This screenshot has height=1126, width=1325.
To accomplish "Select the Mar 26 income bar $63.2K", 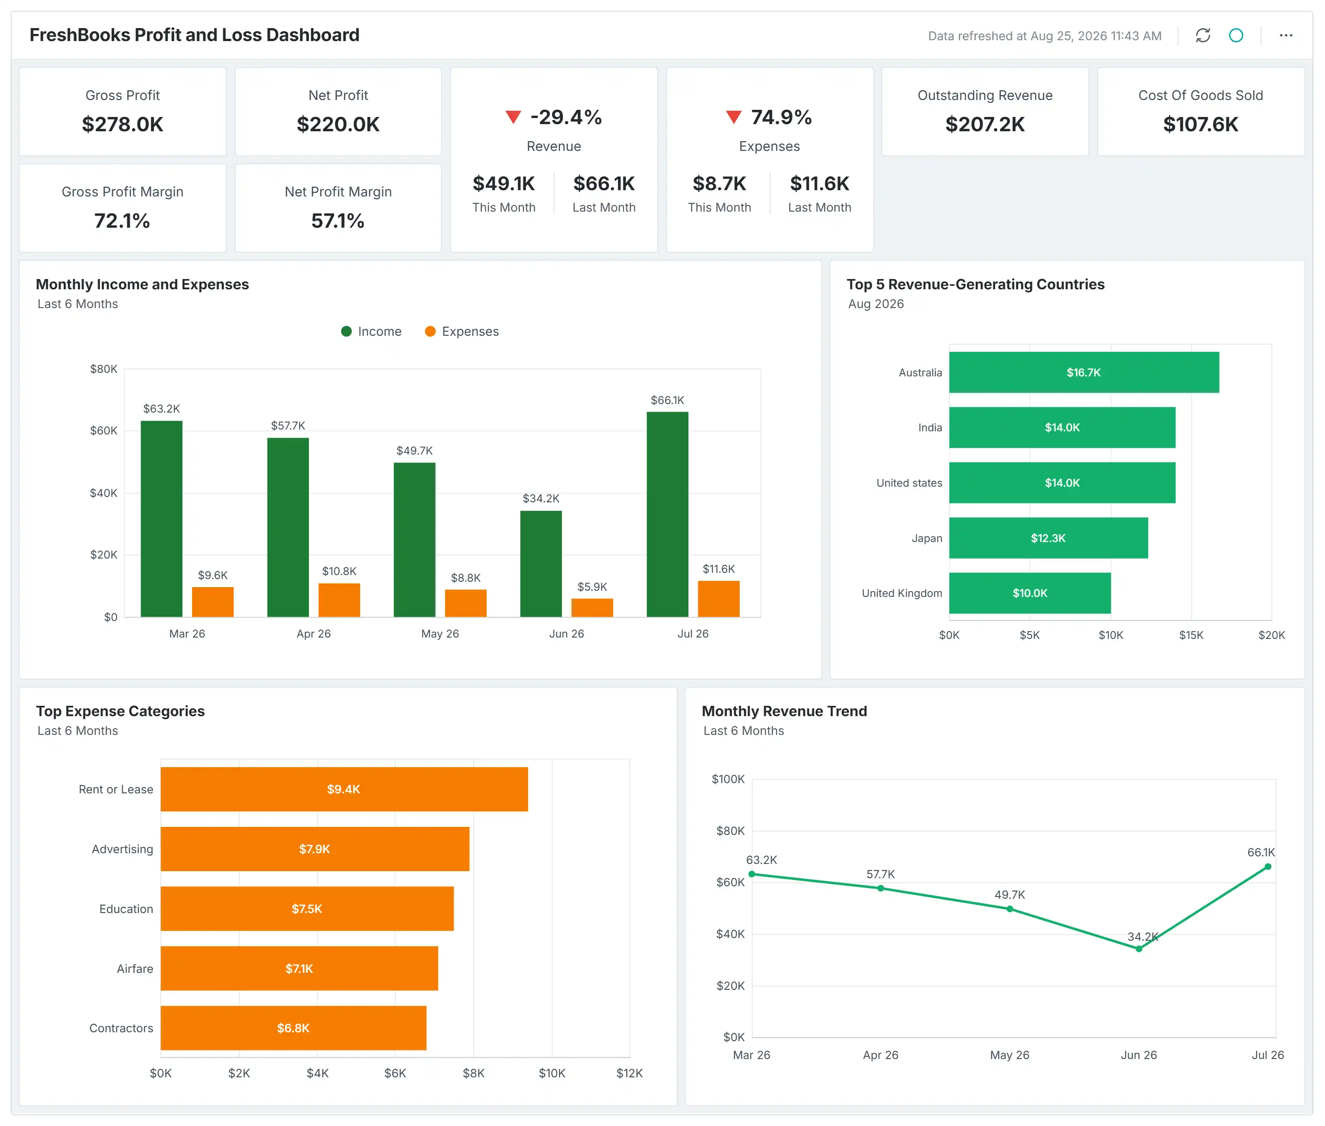I will tap(162, 519).
